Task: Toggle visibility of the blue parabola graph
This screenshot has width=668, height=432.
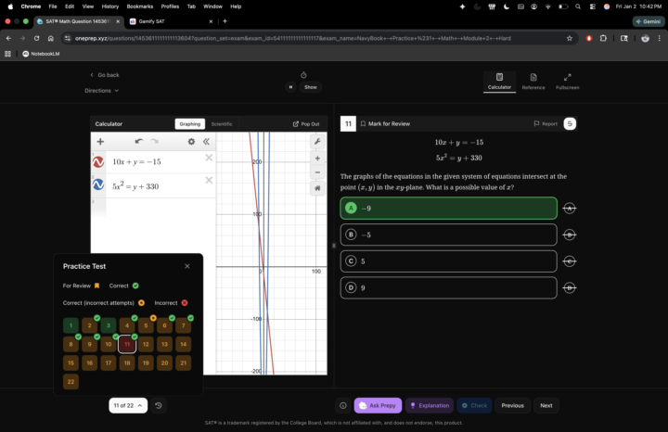Action: [x=98, y=184]
